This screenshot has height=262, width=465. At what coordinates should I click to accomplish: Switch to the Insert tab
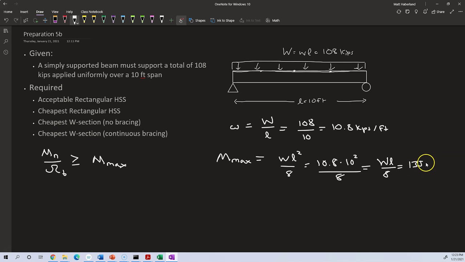tap(24, 12)
